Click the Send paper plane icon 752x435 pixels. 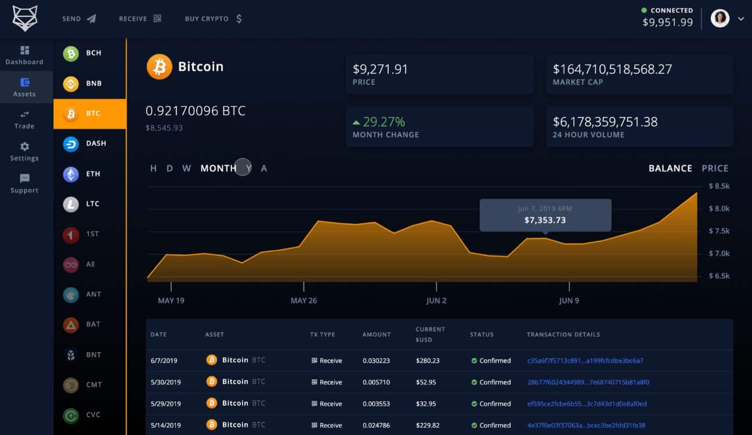coord(92,19)
